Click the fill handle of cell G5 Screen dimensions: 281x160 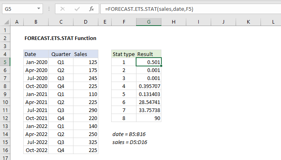click(x=161, y=66)
